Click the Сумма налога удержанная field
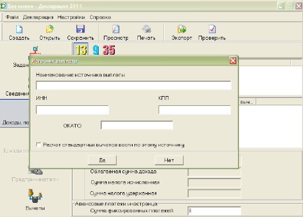Viewport: 303px width, 217px height. 215,193
